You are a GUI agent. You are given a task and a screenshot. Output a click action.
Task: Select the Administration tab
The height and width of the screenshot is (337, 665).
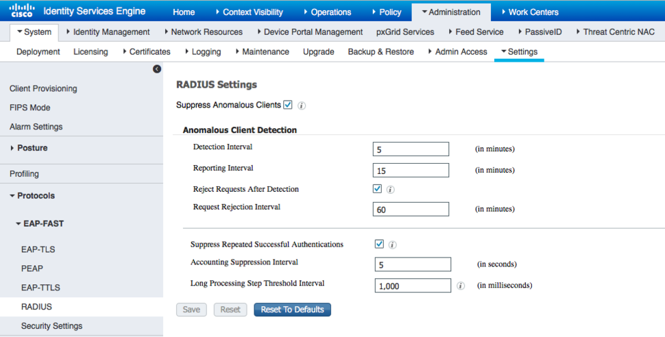pyautogui.click(x=451, y=12)
